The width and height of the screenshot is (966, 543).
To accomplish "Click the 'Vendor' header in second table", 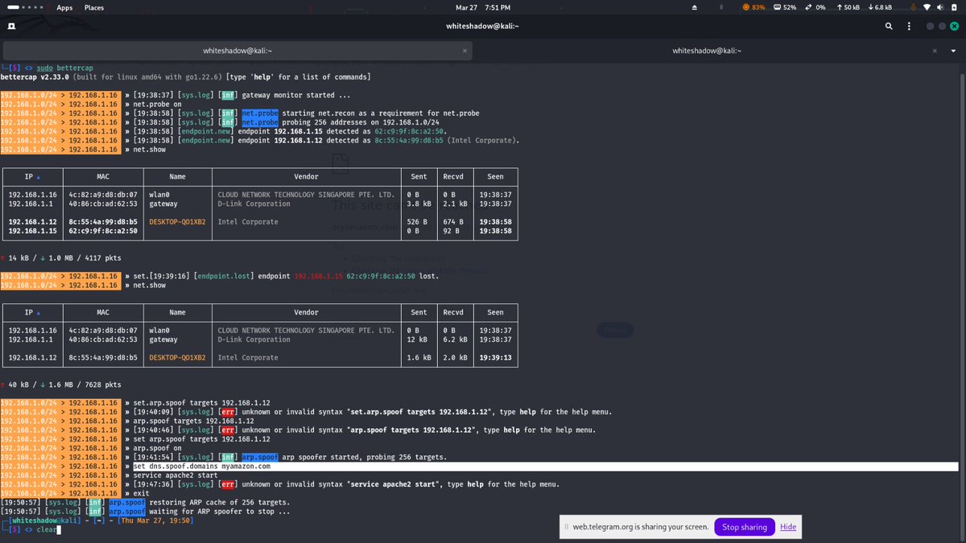I will pos(307,312).
